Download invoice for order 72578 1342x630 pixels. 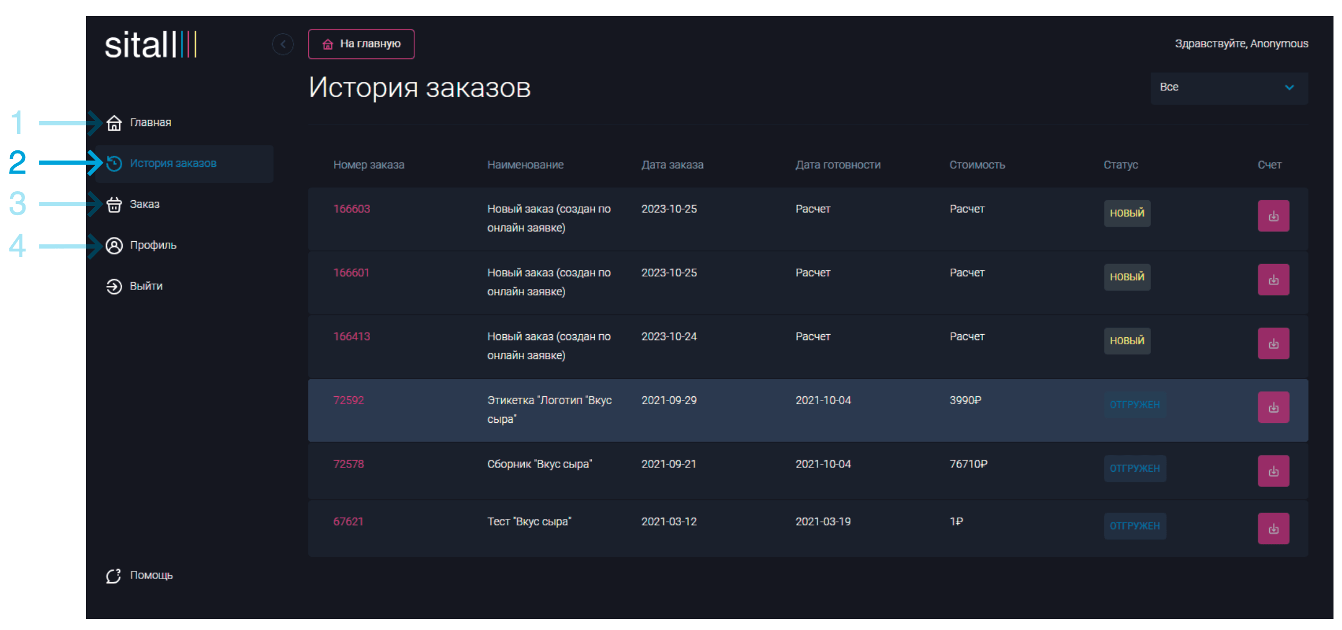pos(1273,471)
